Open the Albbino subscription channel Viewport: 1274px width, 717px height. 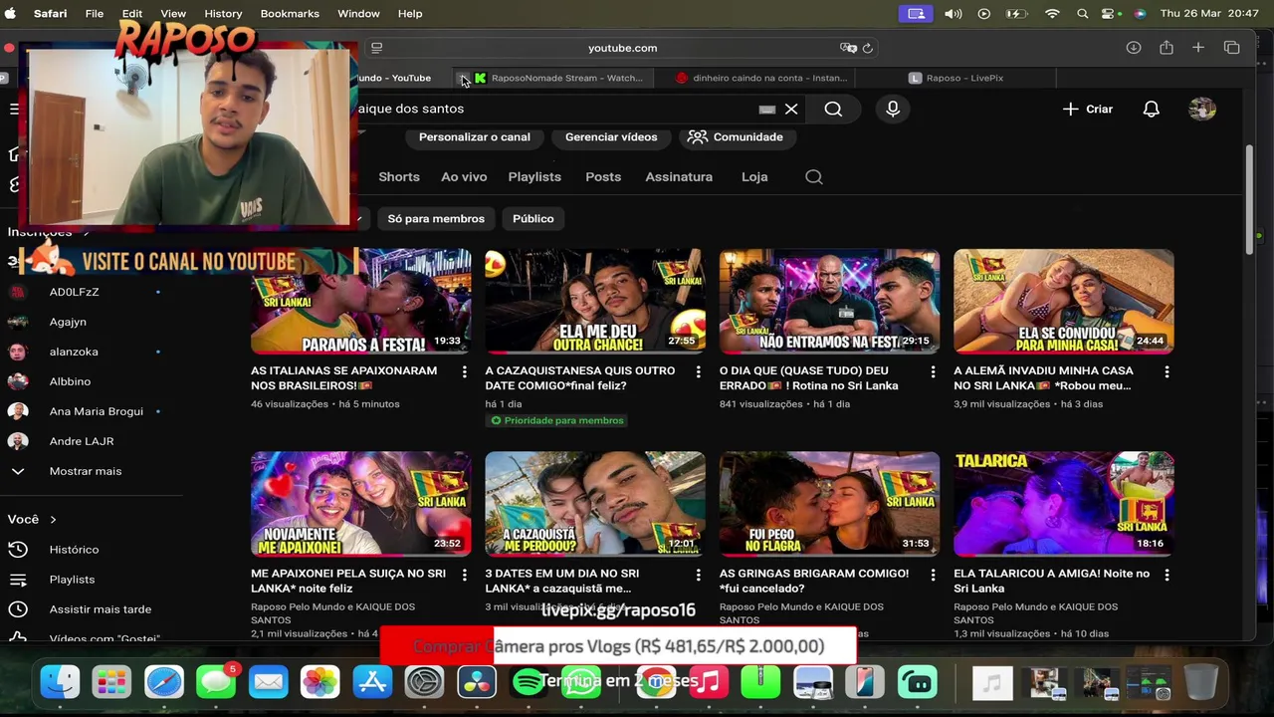(x=70, y=381)
